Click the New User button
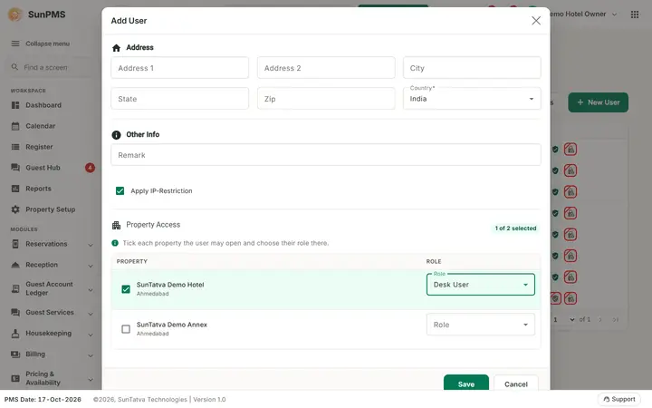Screen dimensions: 652x408 [x=598, y=102]
